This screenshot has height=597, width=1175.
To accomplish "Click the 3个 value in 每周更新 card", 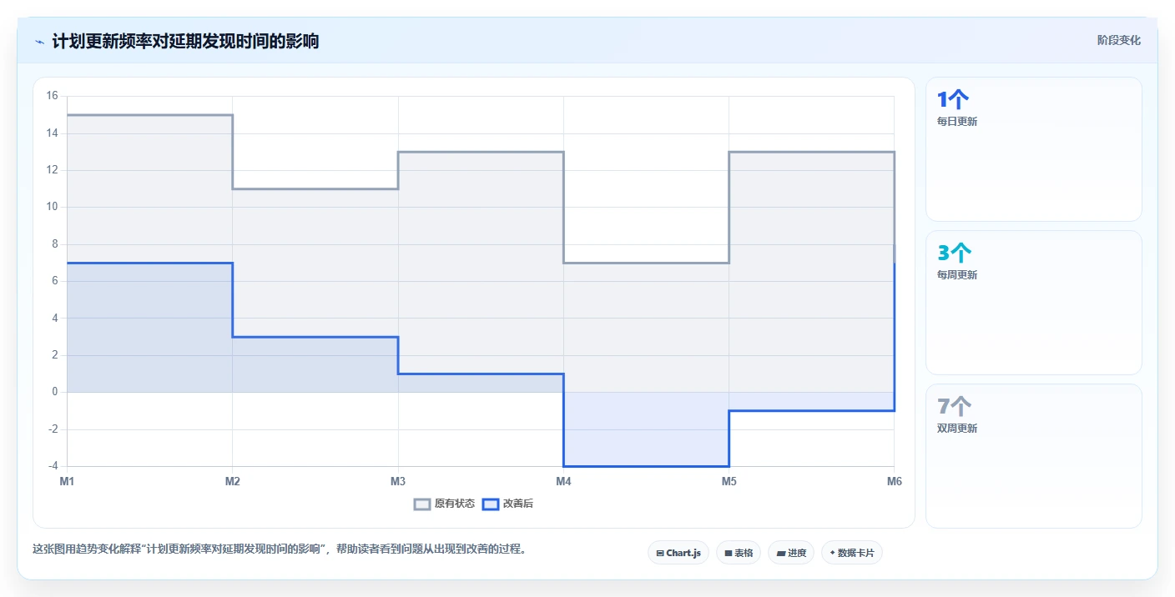I will (x=955, y=253).
